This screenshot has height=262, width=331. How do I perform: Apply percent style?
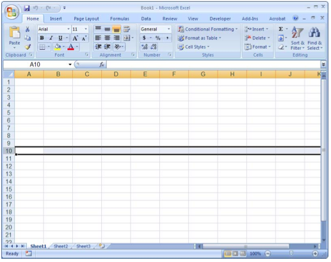click(x=158, y=38)
